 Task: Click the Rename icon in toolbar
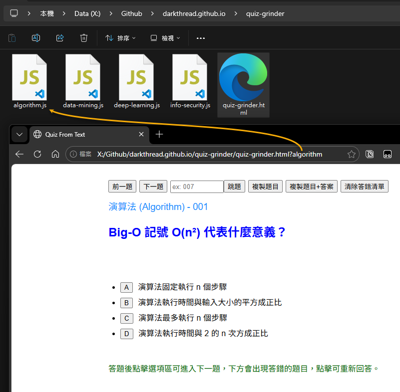36,38
